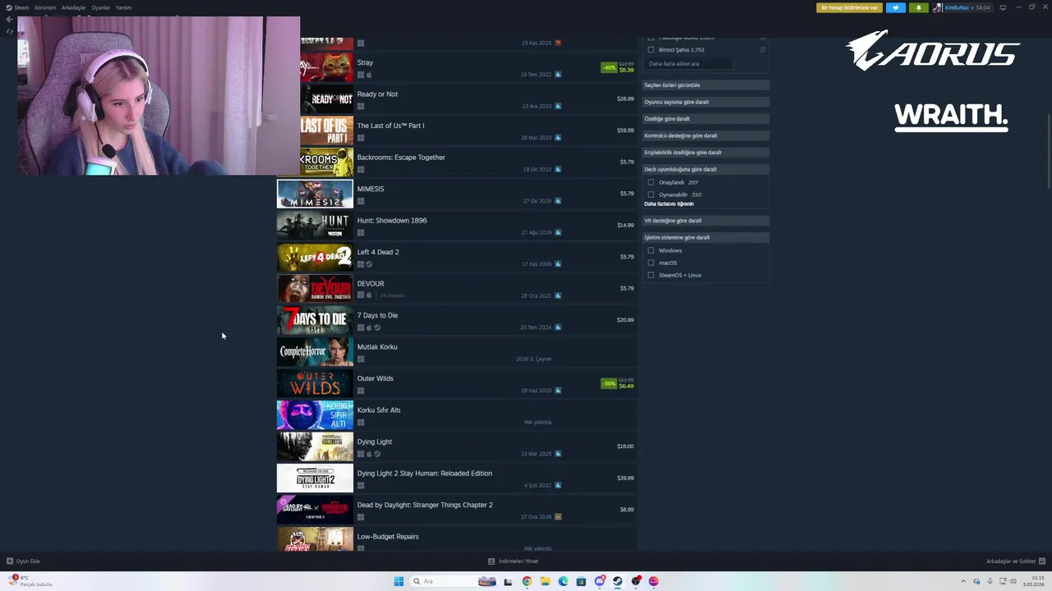Open the Görünüm menu

[x=45, y=7]
